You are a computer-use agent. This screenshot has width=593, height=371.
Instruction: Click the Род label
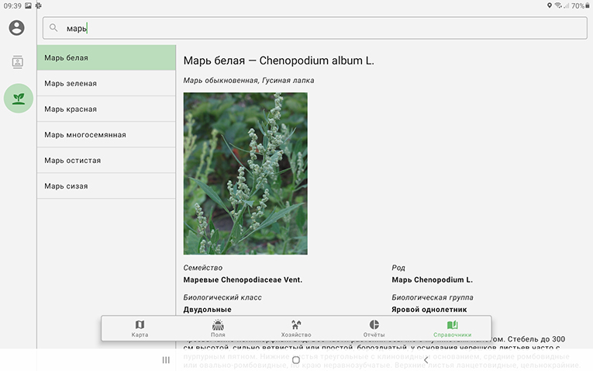[398, 268]
